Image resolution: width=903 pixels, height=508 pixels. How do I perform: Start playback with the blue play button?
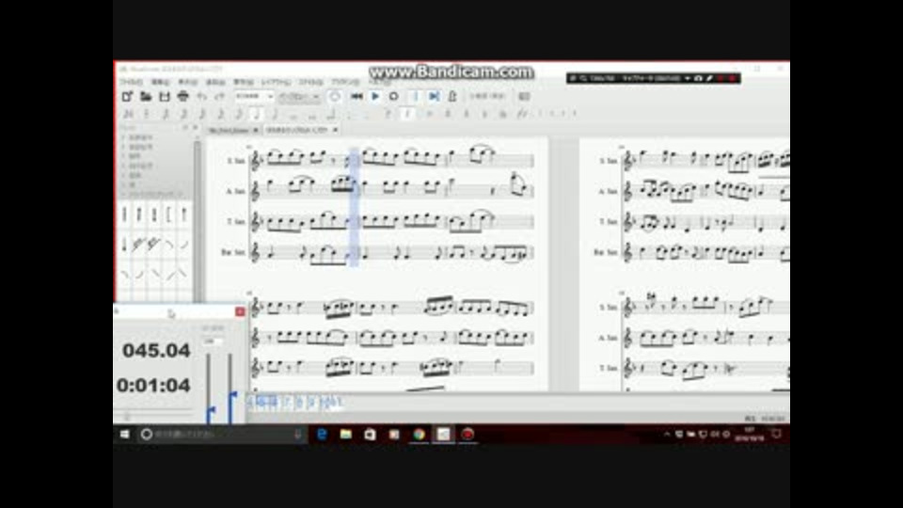pos(375,96)
